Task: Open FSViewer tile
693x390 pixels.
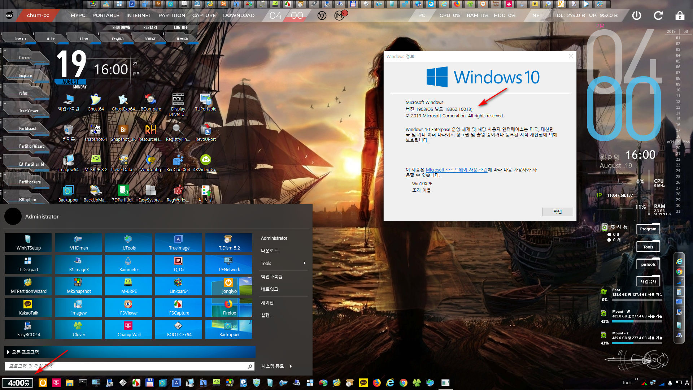Action: pos(128,308)
